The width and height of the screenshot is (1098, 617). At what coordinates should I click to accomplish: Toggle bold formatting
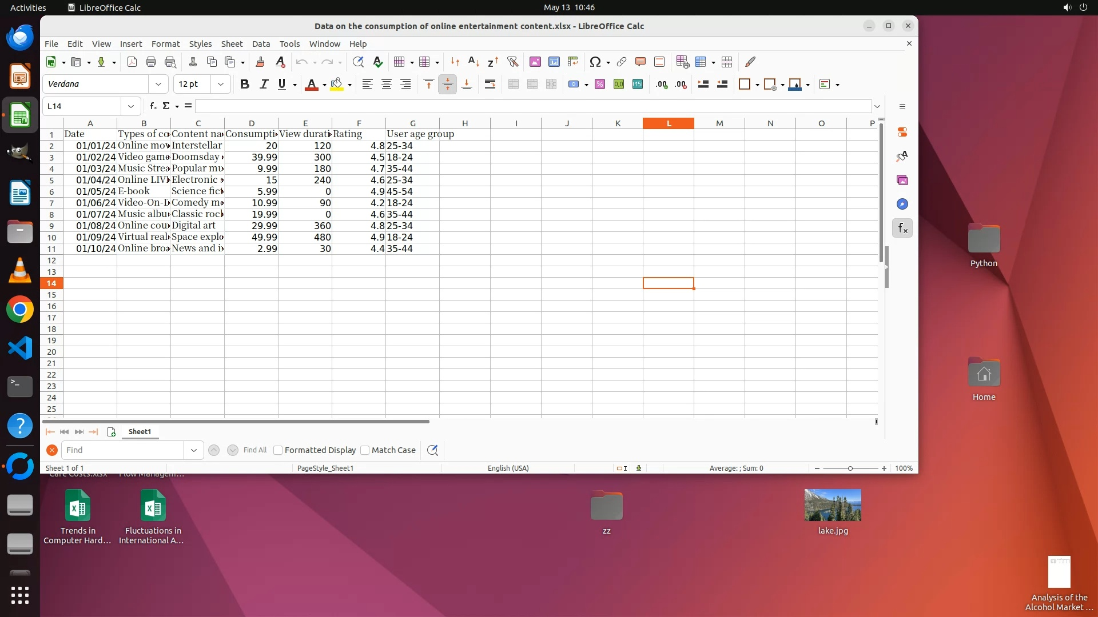point(244,85)
